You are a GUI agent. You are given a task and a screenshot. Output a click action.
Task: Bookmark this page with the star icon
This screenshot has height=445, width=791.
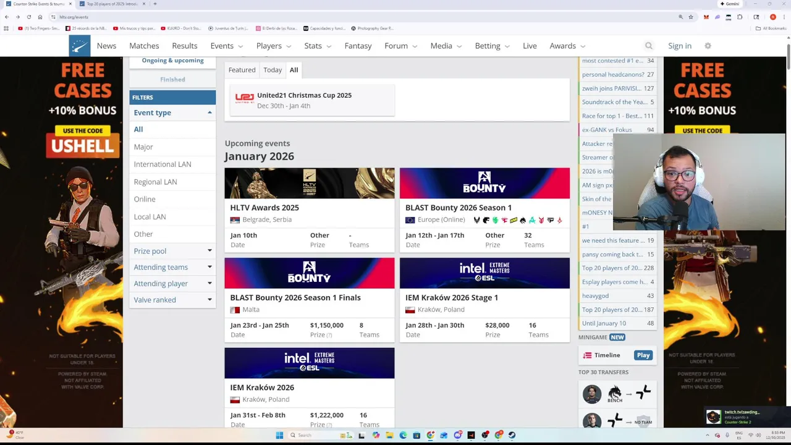point(691,17)
